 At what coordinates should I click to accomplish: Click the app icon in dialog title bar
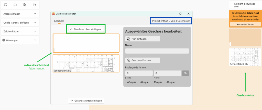click(x=53, y=14)
